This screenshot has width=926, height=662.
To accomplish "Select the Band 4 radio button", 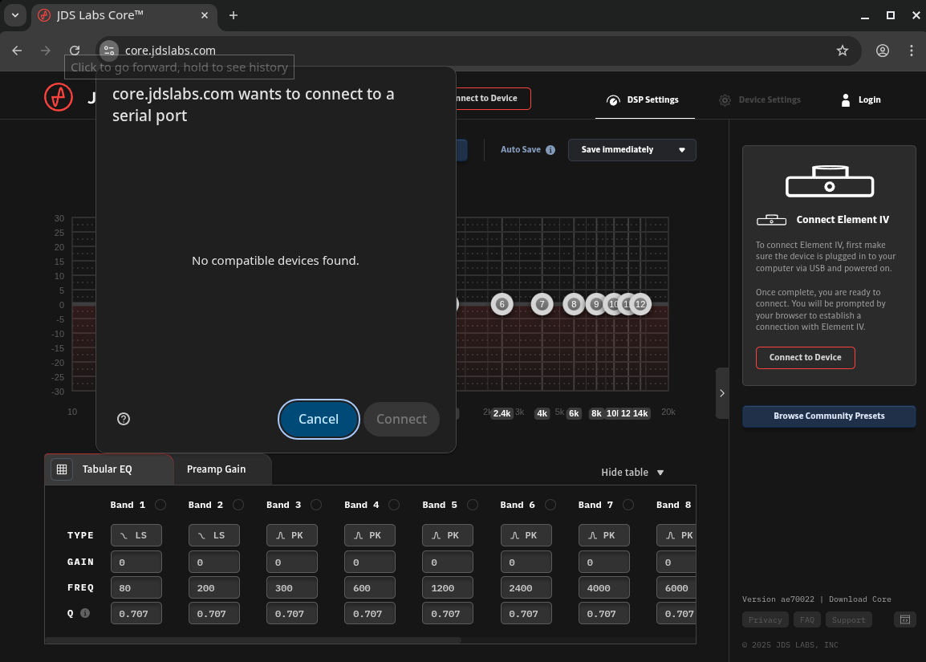I will [x=394, y=505].
